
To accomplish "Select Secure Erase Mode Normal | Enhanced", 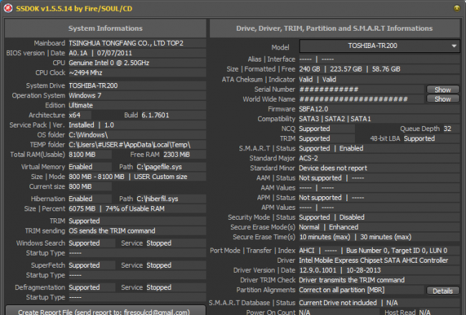I will [328, 227].
